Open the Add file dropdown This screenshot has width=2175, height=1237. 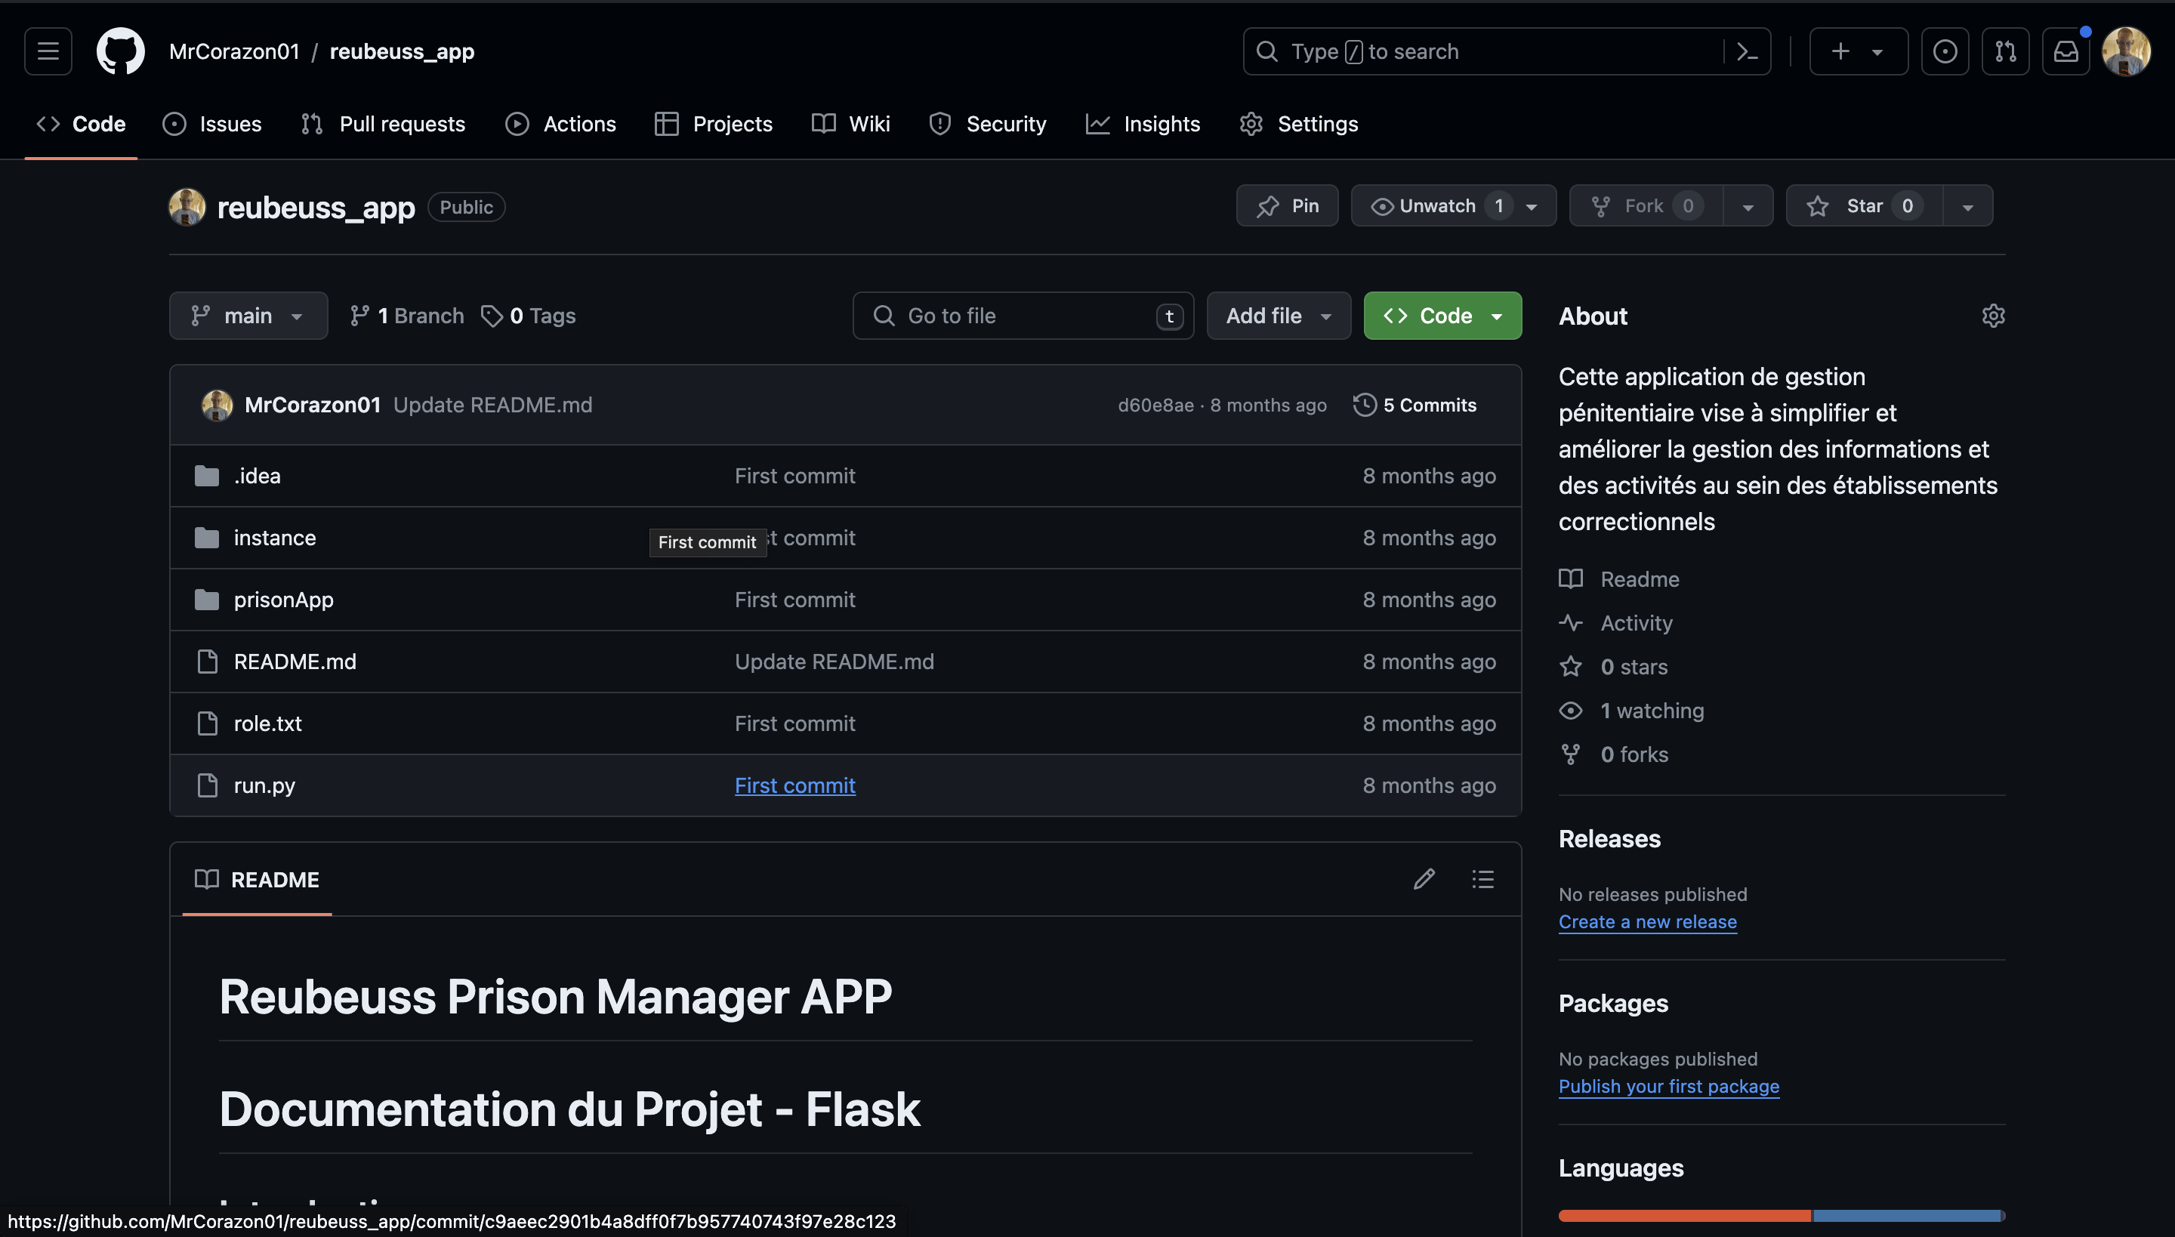click(x=1279, y=316)
